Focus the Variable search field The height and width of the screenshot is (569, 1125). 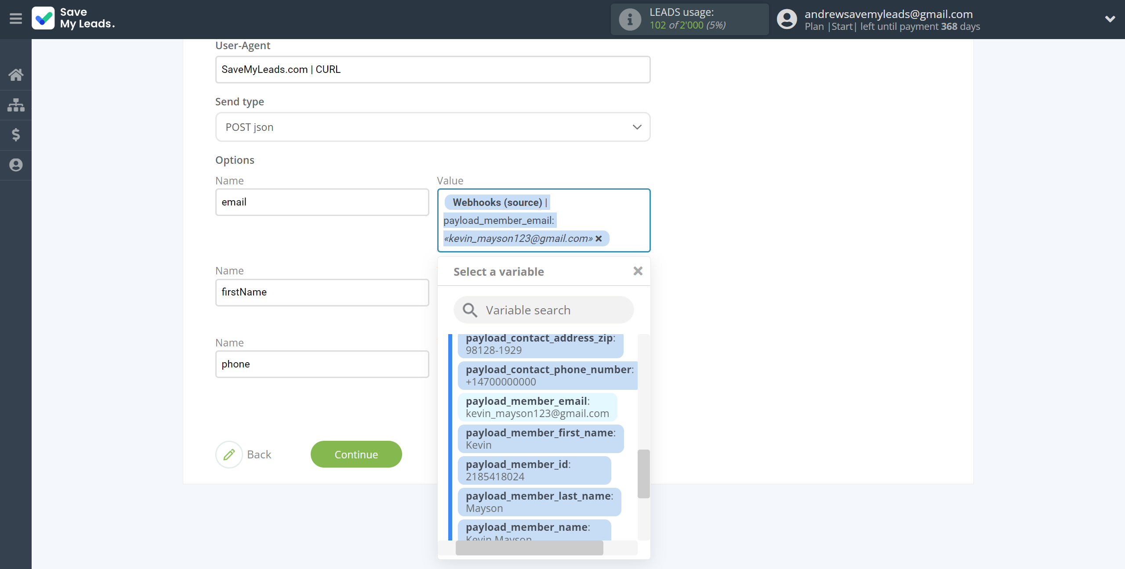(544, 310)
